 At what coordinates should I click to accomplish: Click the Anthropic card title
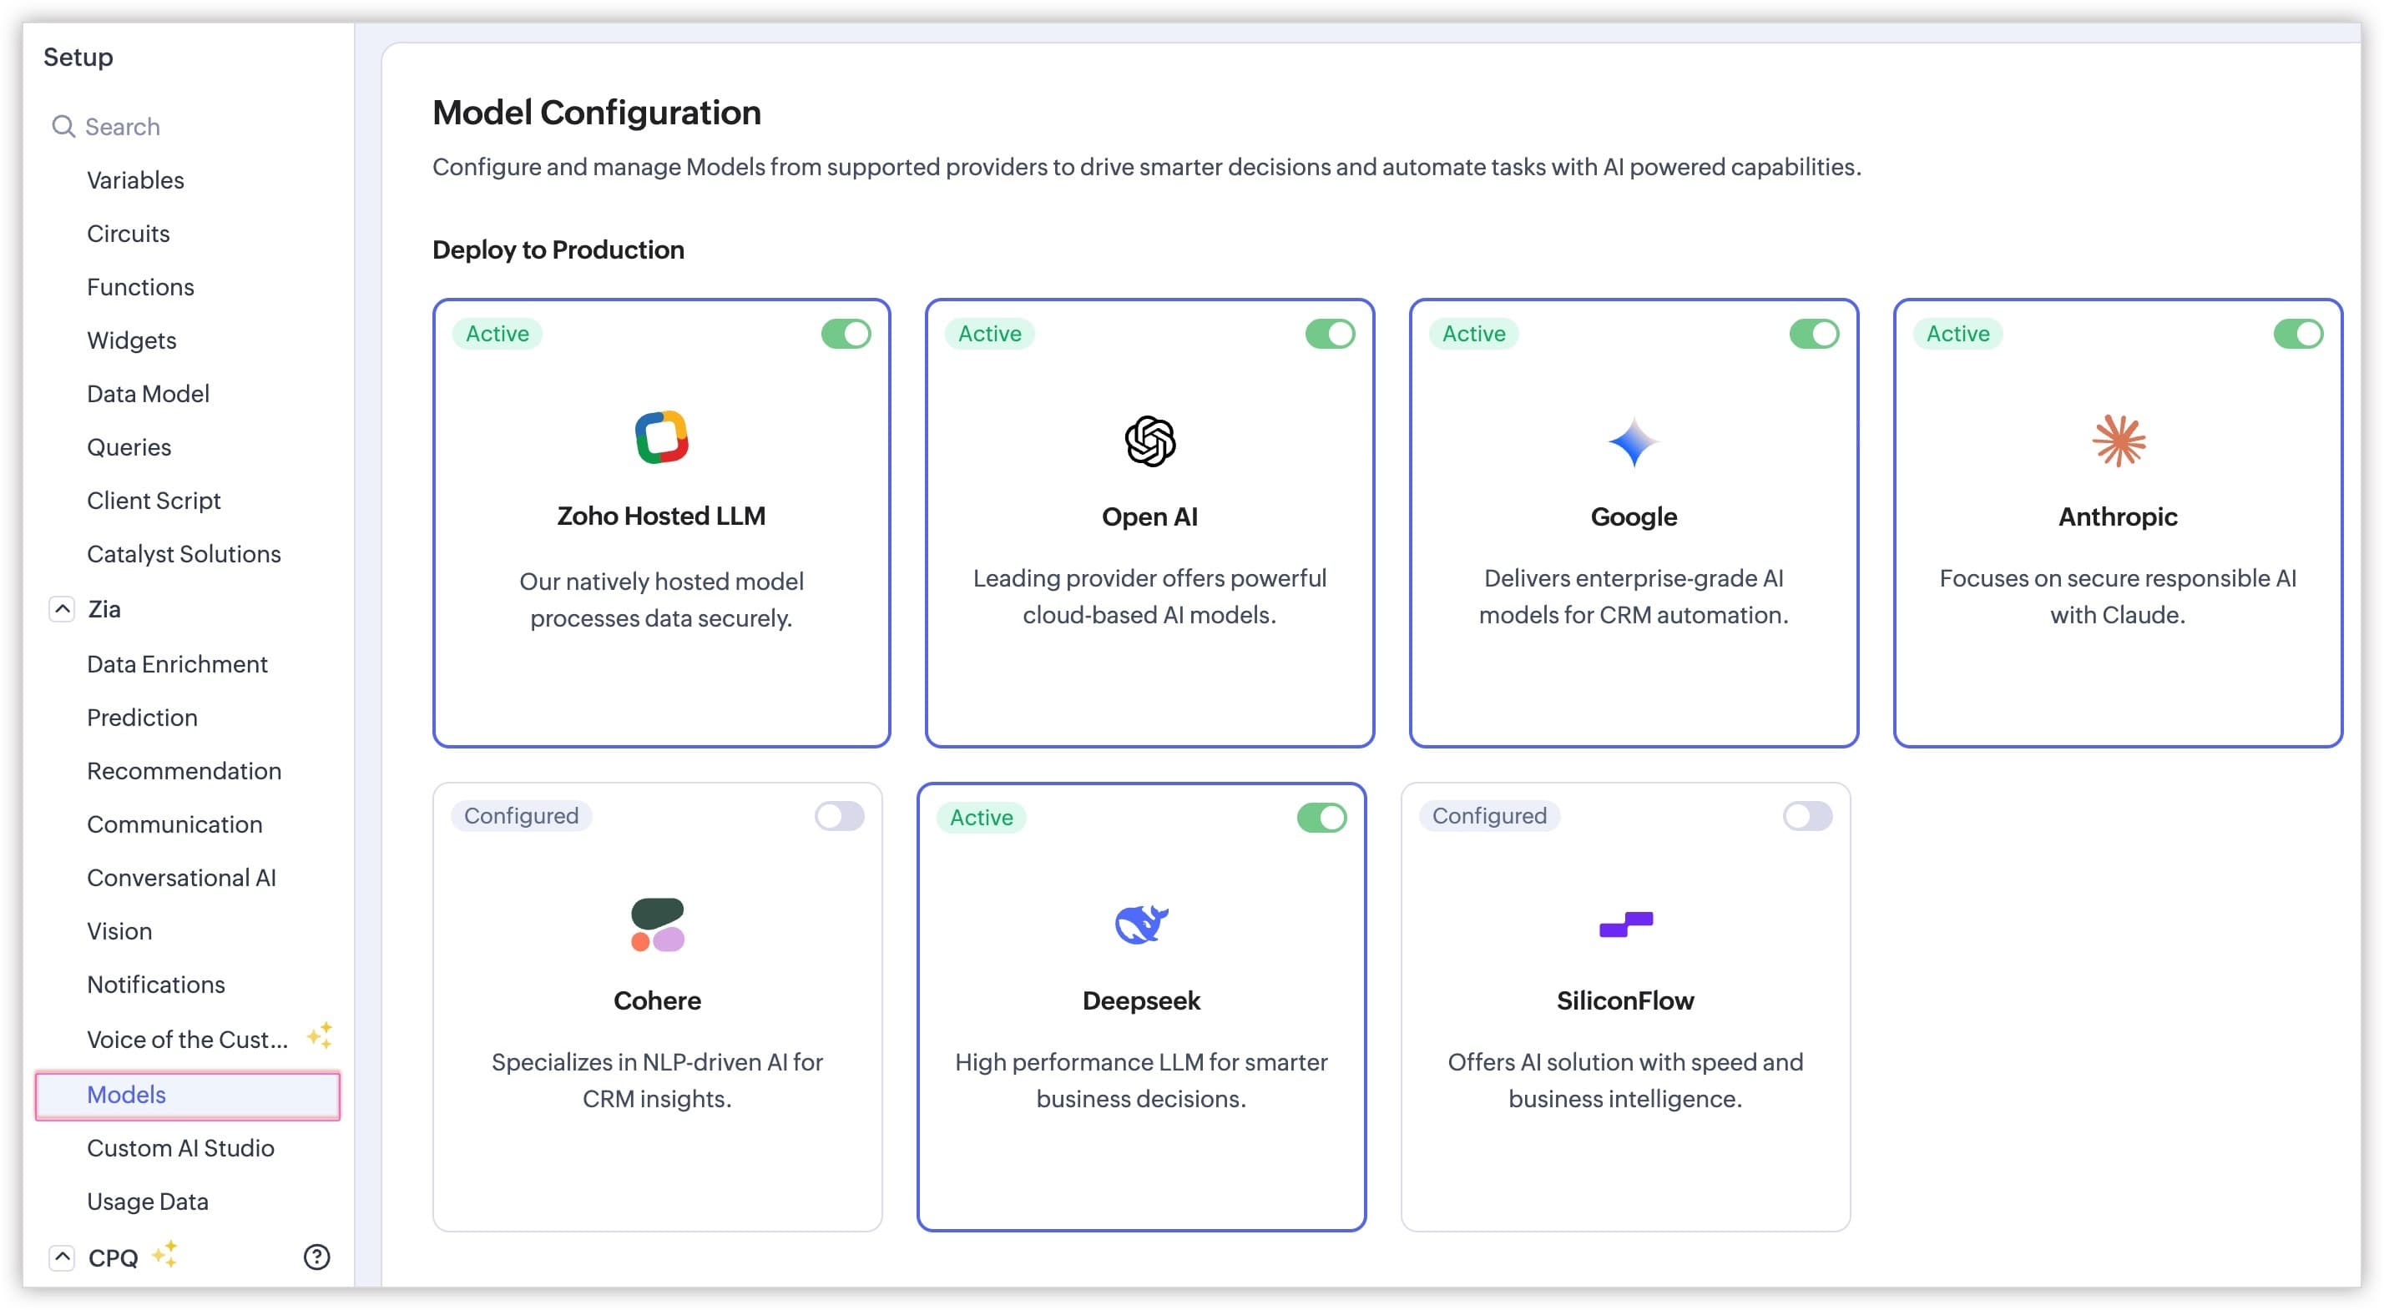pos(2118,516)
